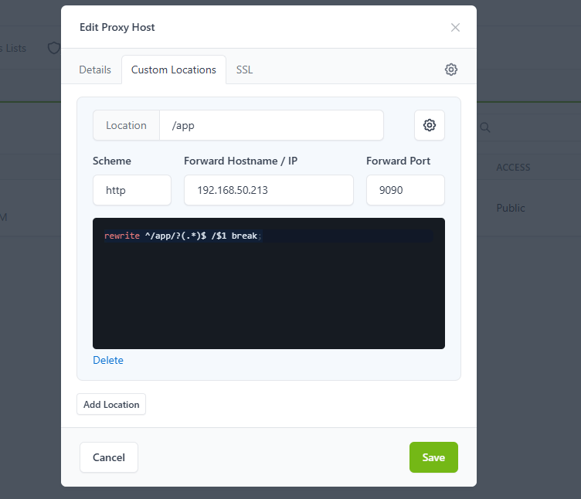Cancel editing the proxy host
Image resolution: width=581 pixels, height=499 pixels.
[x=109, y=457]
